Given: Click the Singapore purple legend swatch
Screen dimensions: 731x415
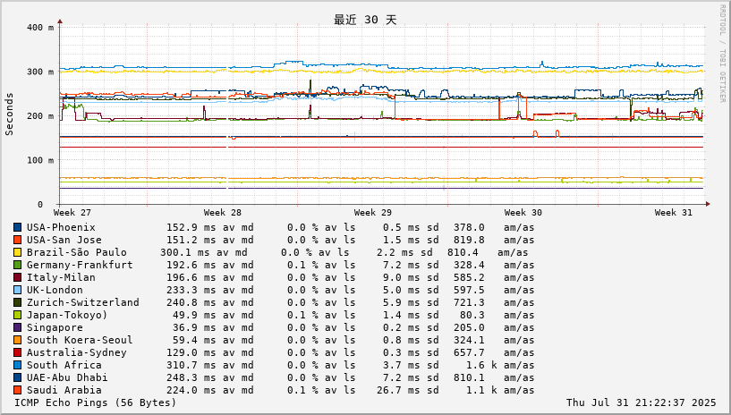Looking at the screenshot, I should (x=17, y=328).
